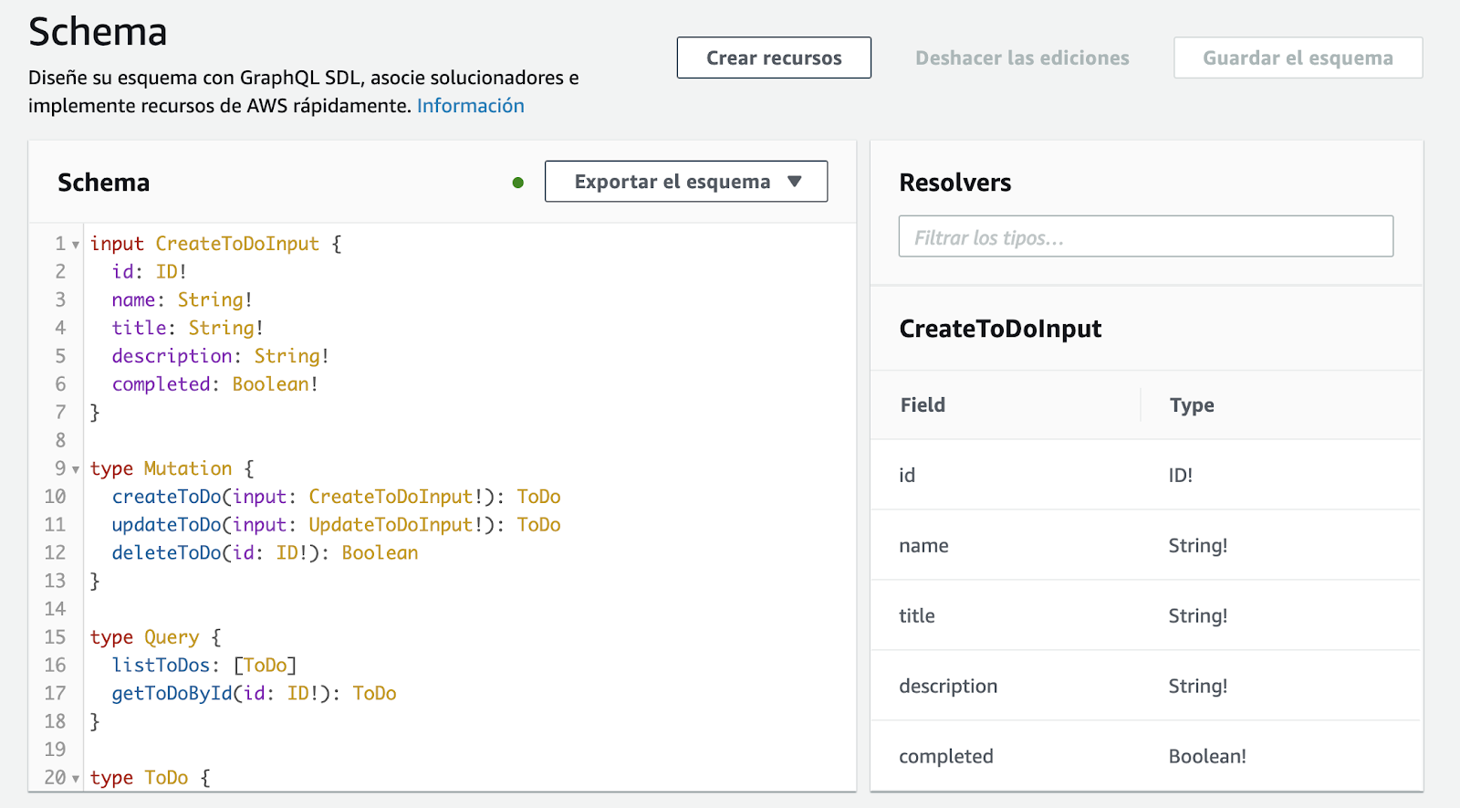Select the title field row cell
Viewport: 1460px width, 808px height.
pos(916,615)
